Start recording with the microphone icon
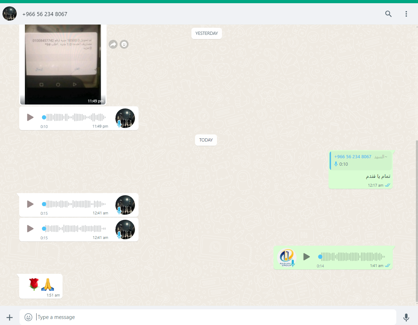Screen dimensions: 418x325 click(406, 317)
